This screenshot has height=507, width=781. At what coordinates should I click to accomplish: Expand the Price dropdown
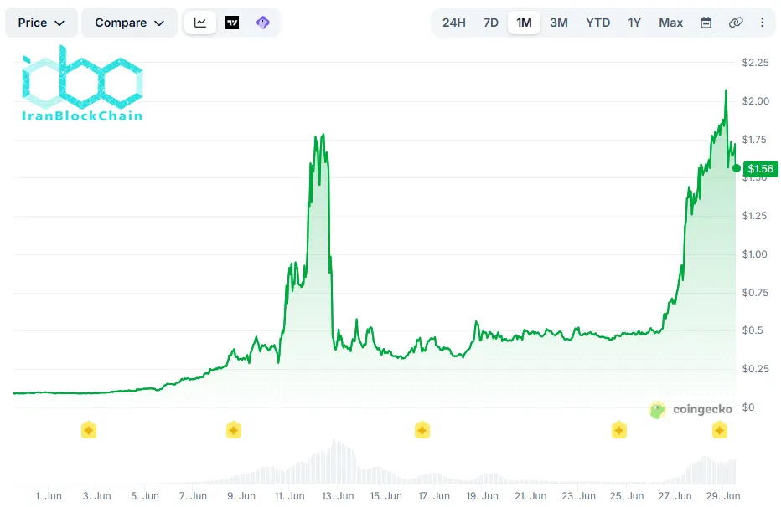[41, 23]
